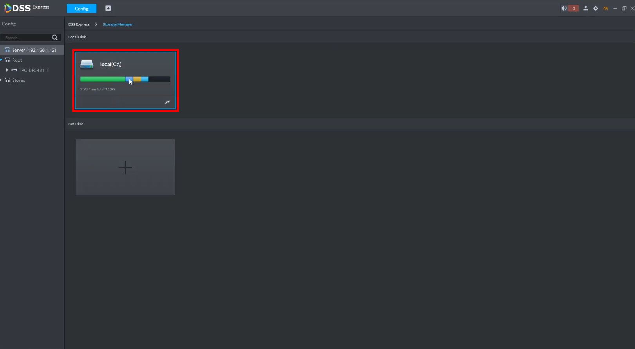635x349 pixels.
Task: Click the local(C:\) hard drive icon
Action: (x=87, y=64)
